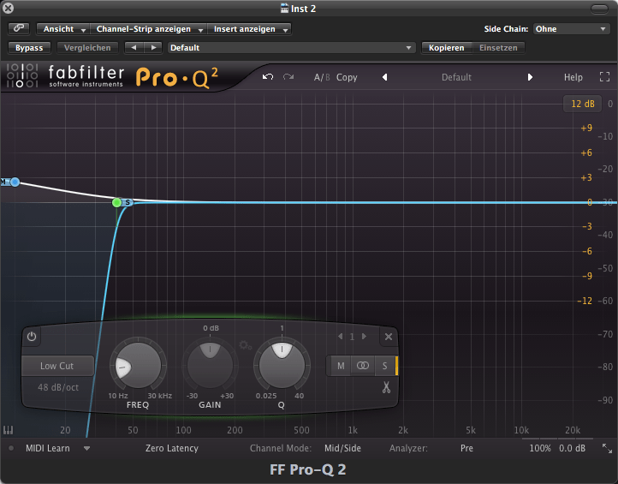This screenshot has height=484, width=618.
Task: Click the FREQ knob
Action: (x=136, y=367)
